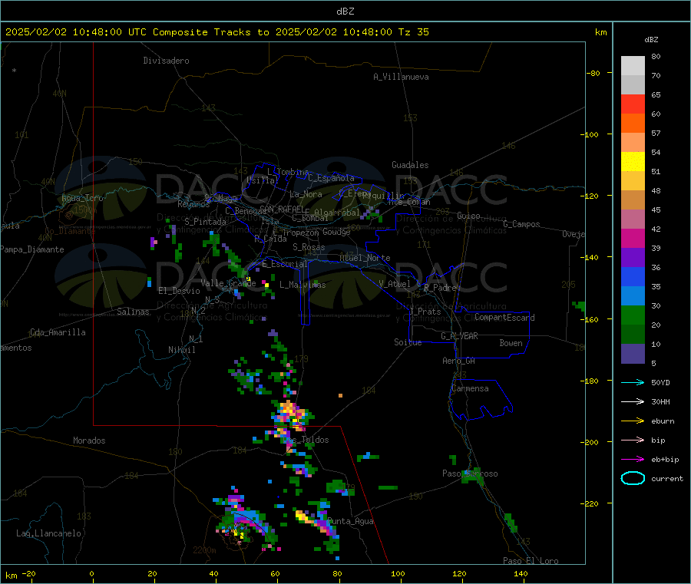Select the 'Morados' map label
Image resolution: width=691 pixels, height=584 pixels.
(x=89, y=440)
